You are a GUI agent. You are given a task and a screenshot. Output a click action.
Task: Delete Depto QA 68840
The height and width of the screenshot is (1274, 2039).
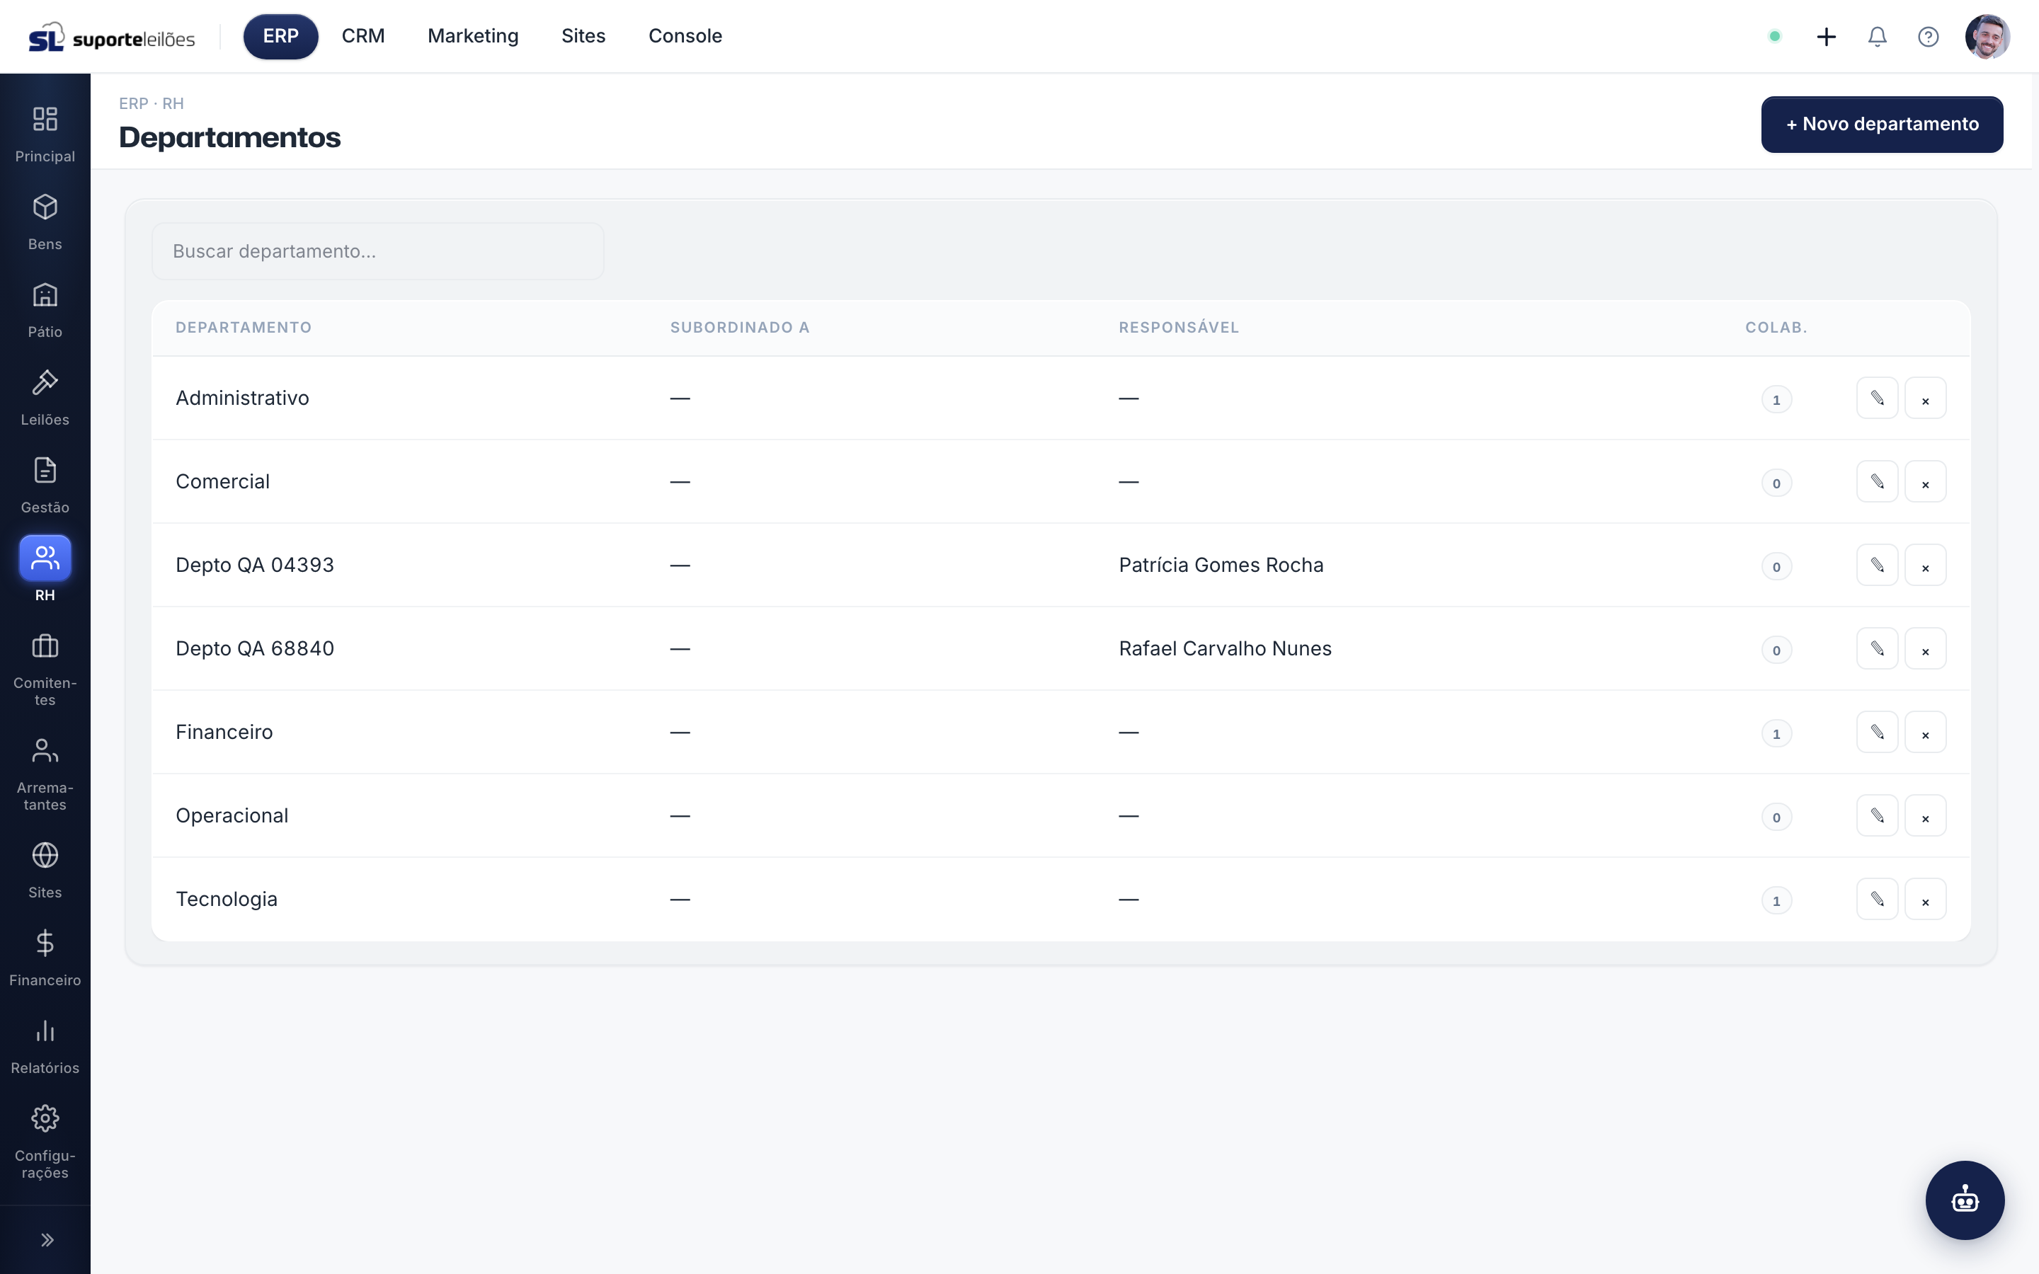pos(1924,648)
